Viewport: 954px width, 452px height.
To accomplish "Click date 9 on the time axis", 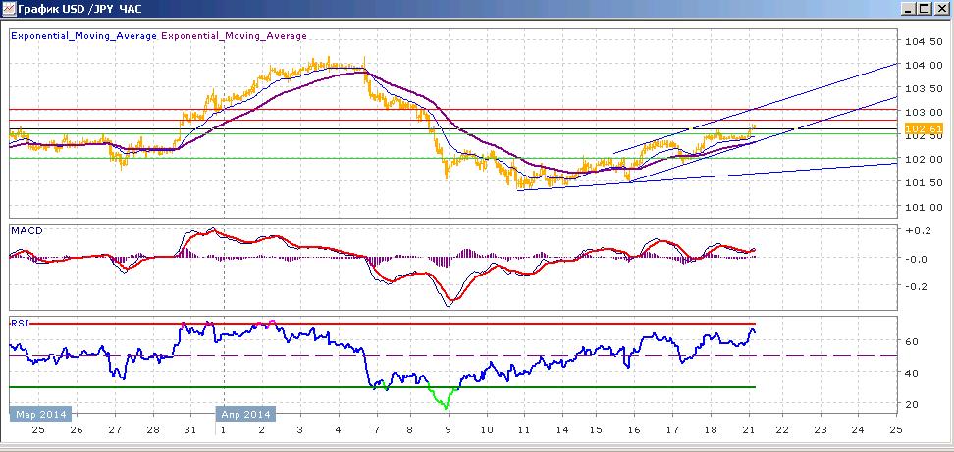I will [449, 430].
